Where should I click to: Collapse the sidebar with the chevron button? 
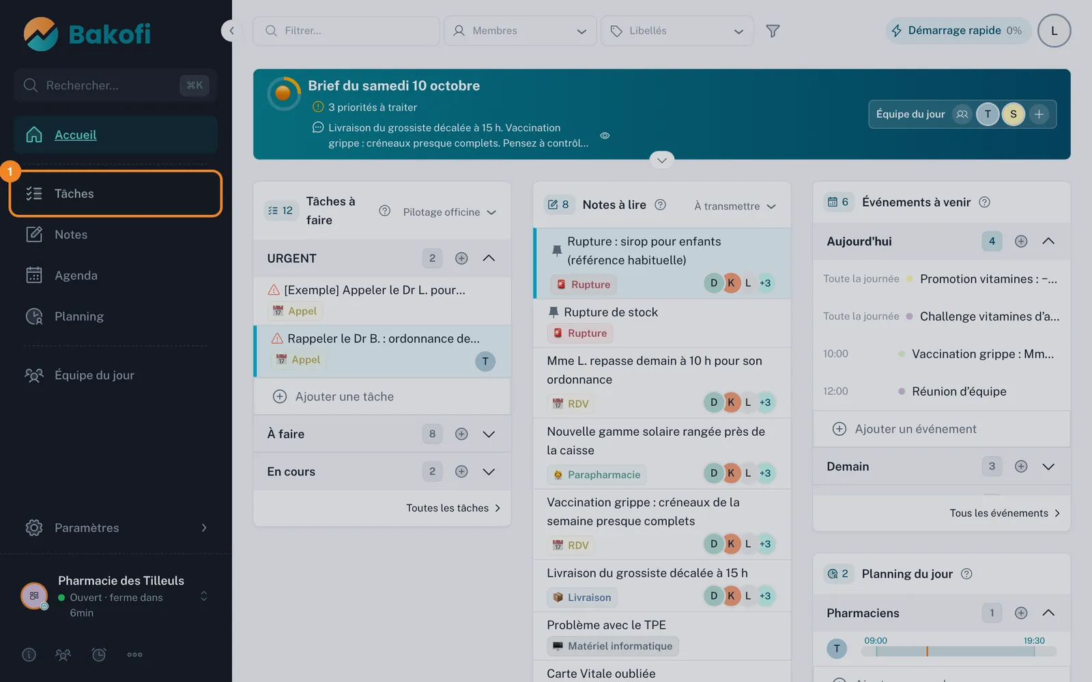click(x=231, y=31)
